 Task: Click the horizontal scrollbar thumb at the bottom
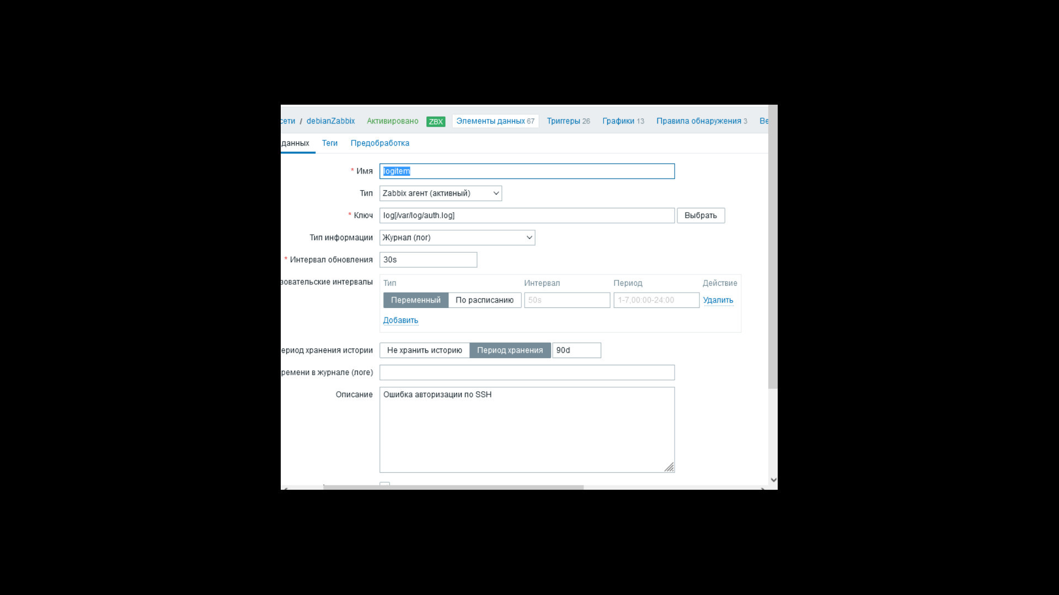pos(453,487)
